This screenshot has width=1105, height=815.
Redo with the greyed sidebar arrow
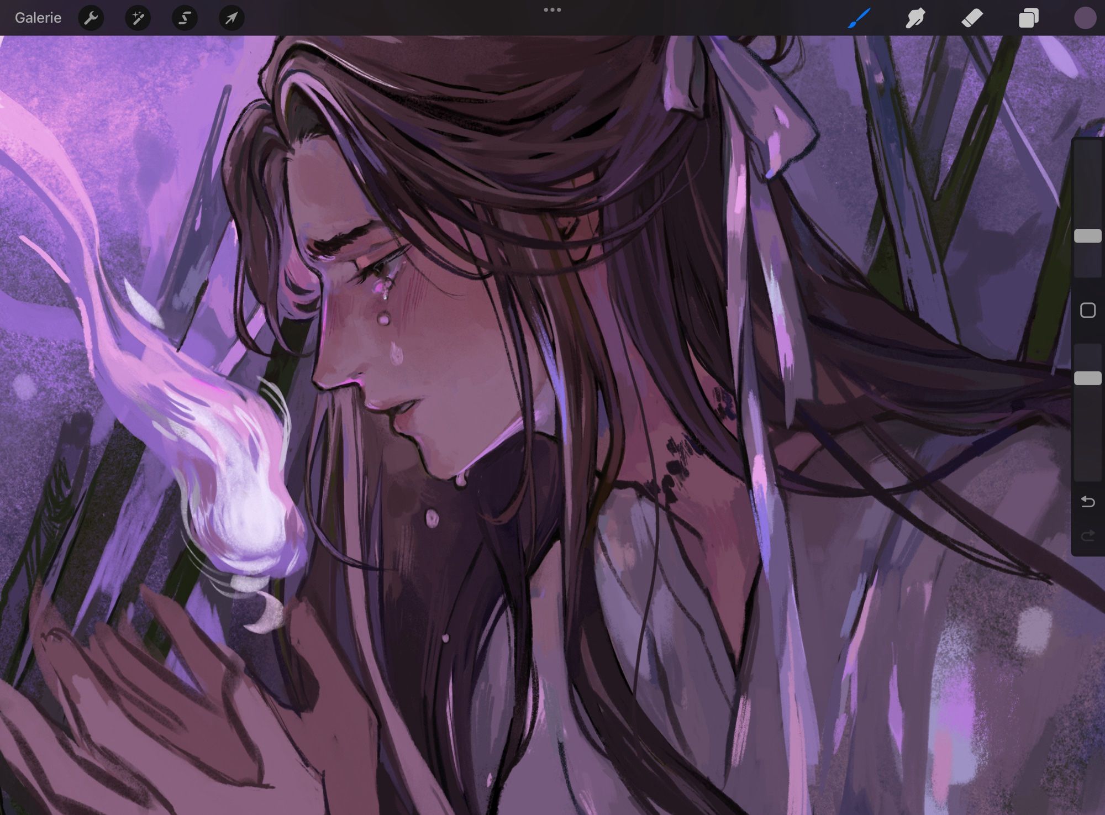1088,535
